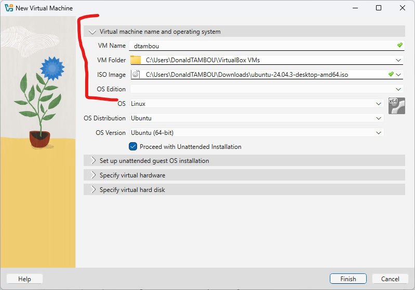Click the VM Folder label
Screen dimensions: 415x290
tap(111, 60)
